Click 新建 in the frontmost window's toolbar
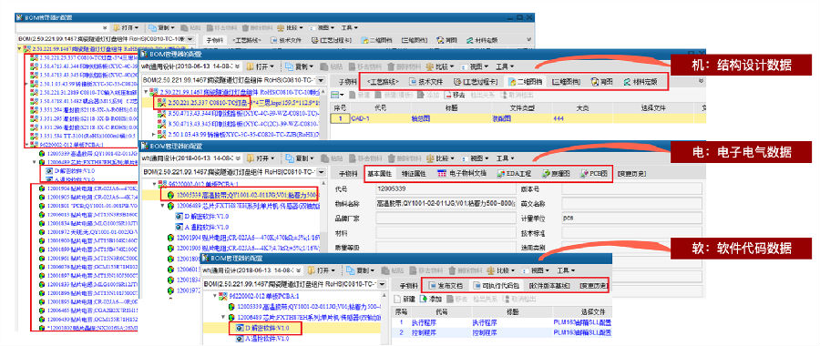The height and width of the screenshot is (346, 820). coord(404,299)
